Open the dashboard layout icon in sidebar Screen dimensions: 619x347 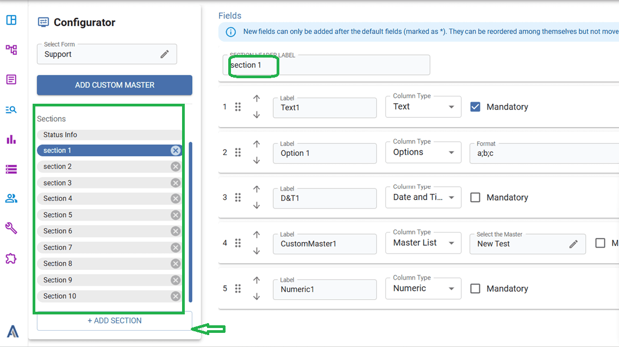pyautogui.click(x=11, y=20)
